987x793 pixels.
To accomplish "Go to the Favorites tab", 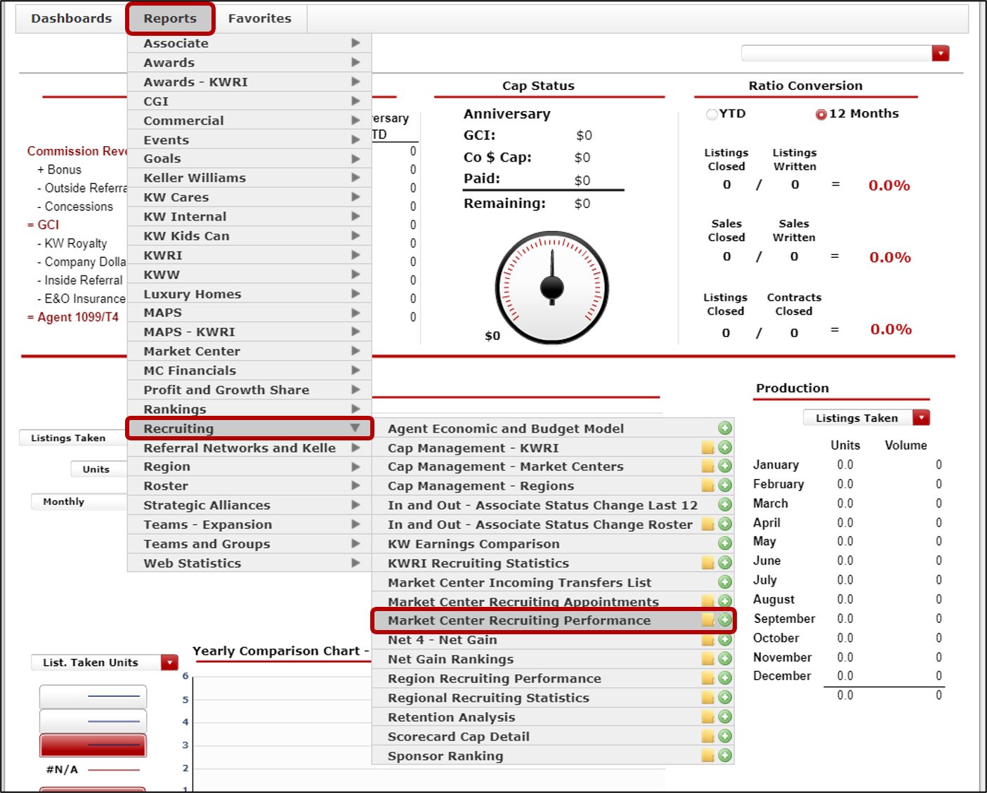I will [x=260, y=18].
